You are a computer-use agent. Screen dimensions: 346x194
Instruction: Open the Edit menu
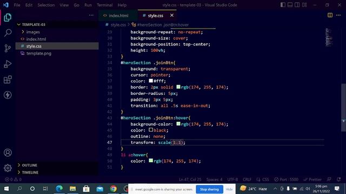click(x=29, y=5)
